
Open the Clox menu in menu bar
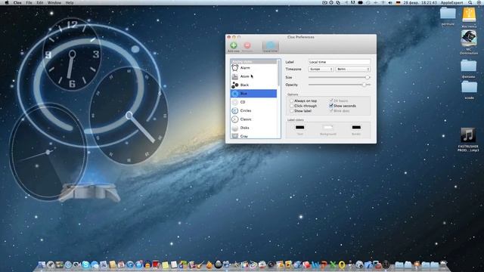tap(17, 2)
